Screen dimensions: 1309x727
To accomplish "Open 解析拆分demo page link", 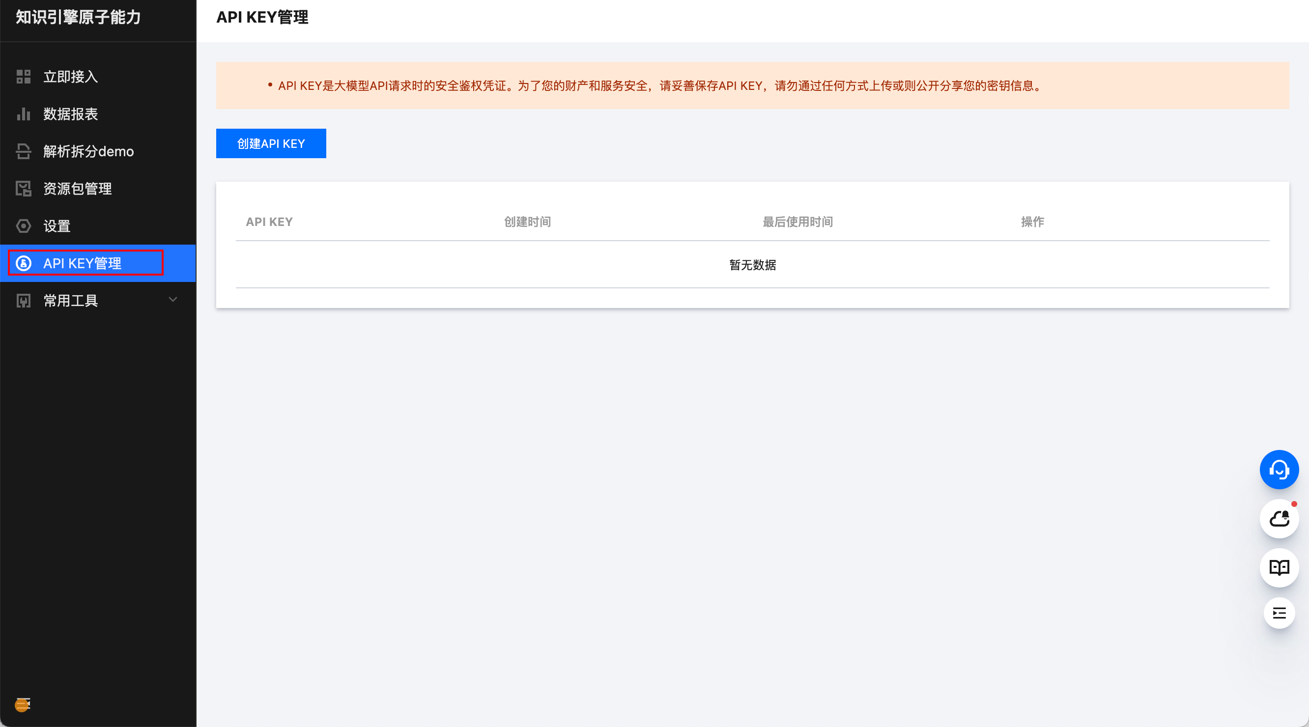I will [x=88, y=151].
